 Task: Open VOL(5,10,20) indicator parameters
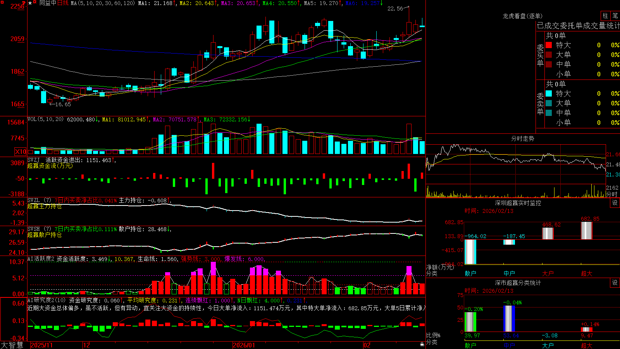(x=45, y=119)
